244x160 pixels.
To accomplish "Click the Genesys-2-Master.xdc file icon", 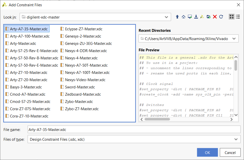I will pyautogui.click(x=62, y=36).
